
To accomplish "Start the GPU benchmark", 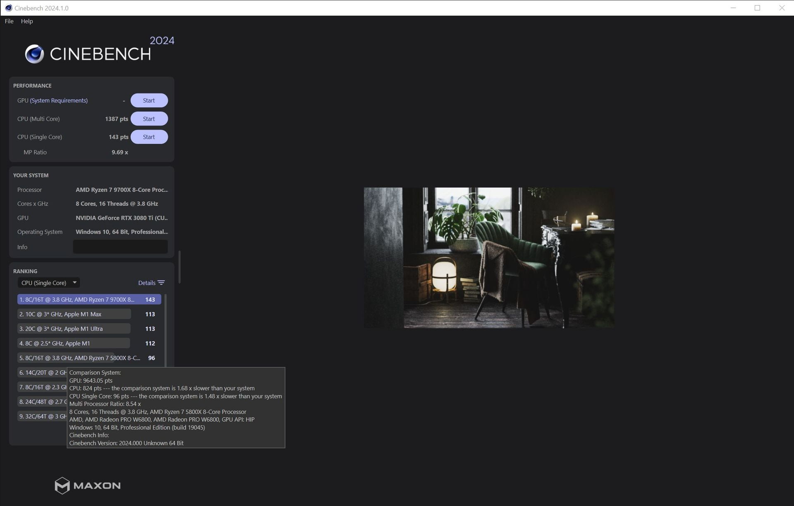I will click(x=149, y=100).
